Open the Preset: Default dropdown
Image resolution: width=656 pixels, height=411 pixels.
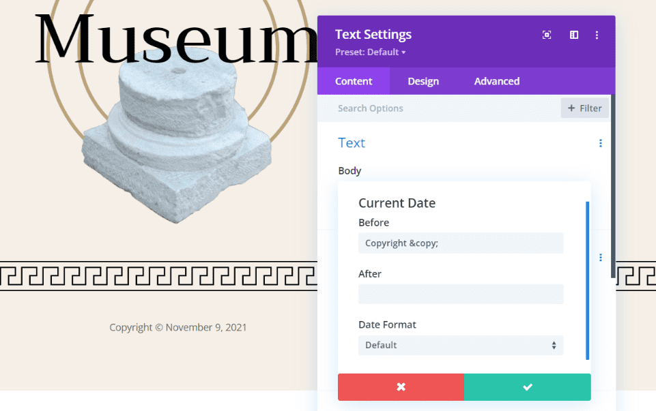coord(370,52)
